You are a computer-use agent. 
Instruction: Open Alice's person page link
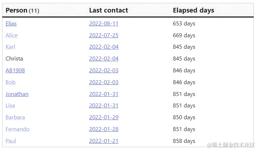pos(12,35)
